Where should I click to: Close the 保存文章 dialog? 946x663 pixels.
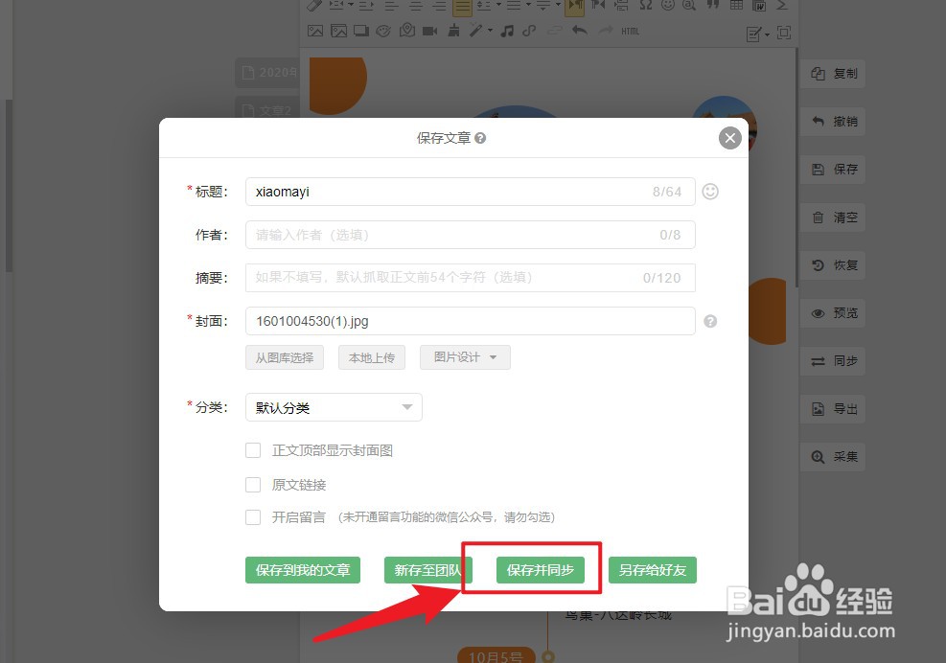click(x=730, y=138)
